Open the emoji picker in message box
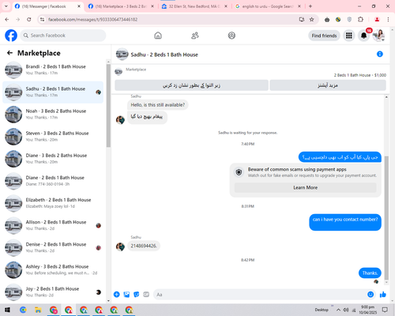The width and height of the screenshot is (395, 316). pos(371,295)
